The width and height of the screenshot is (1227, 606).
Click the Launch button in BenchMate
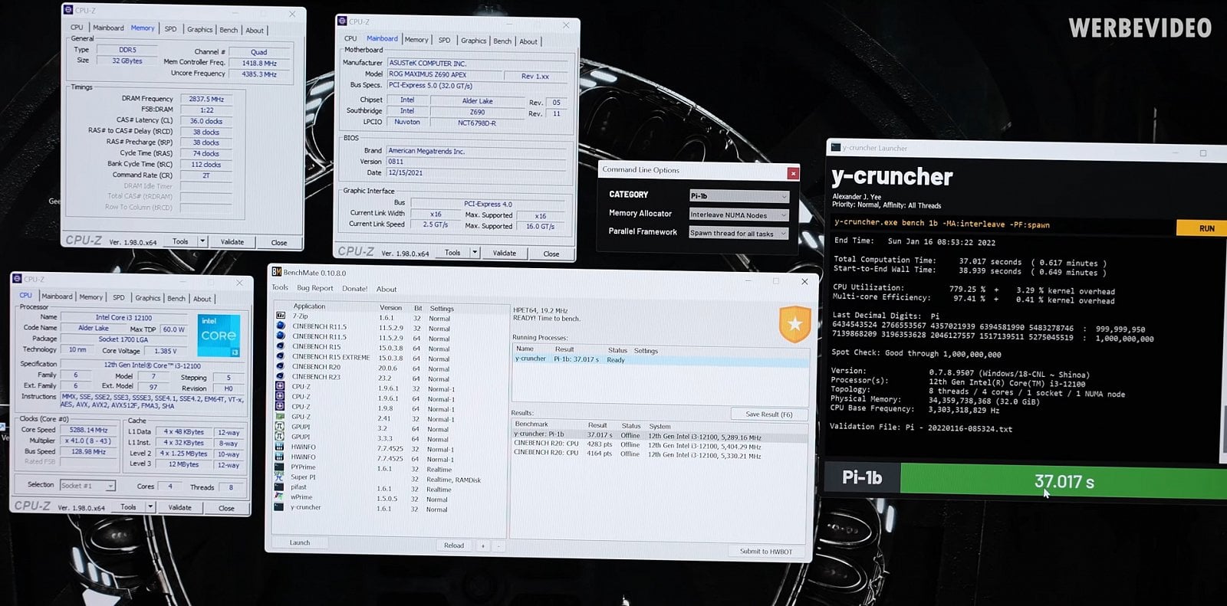coord(300,542)
